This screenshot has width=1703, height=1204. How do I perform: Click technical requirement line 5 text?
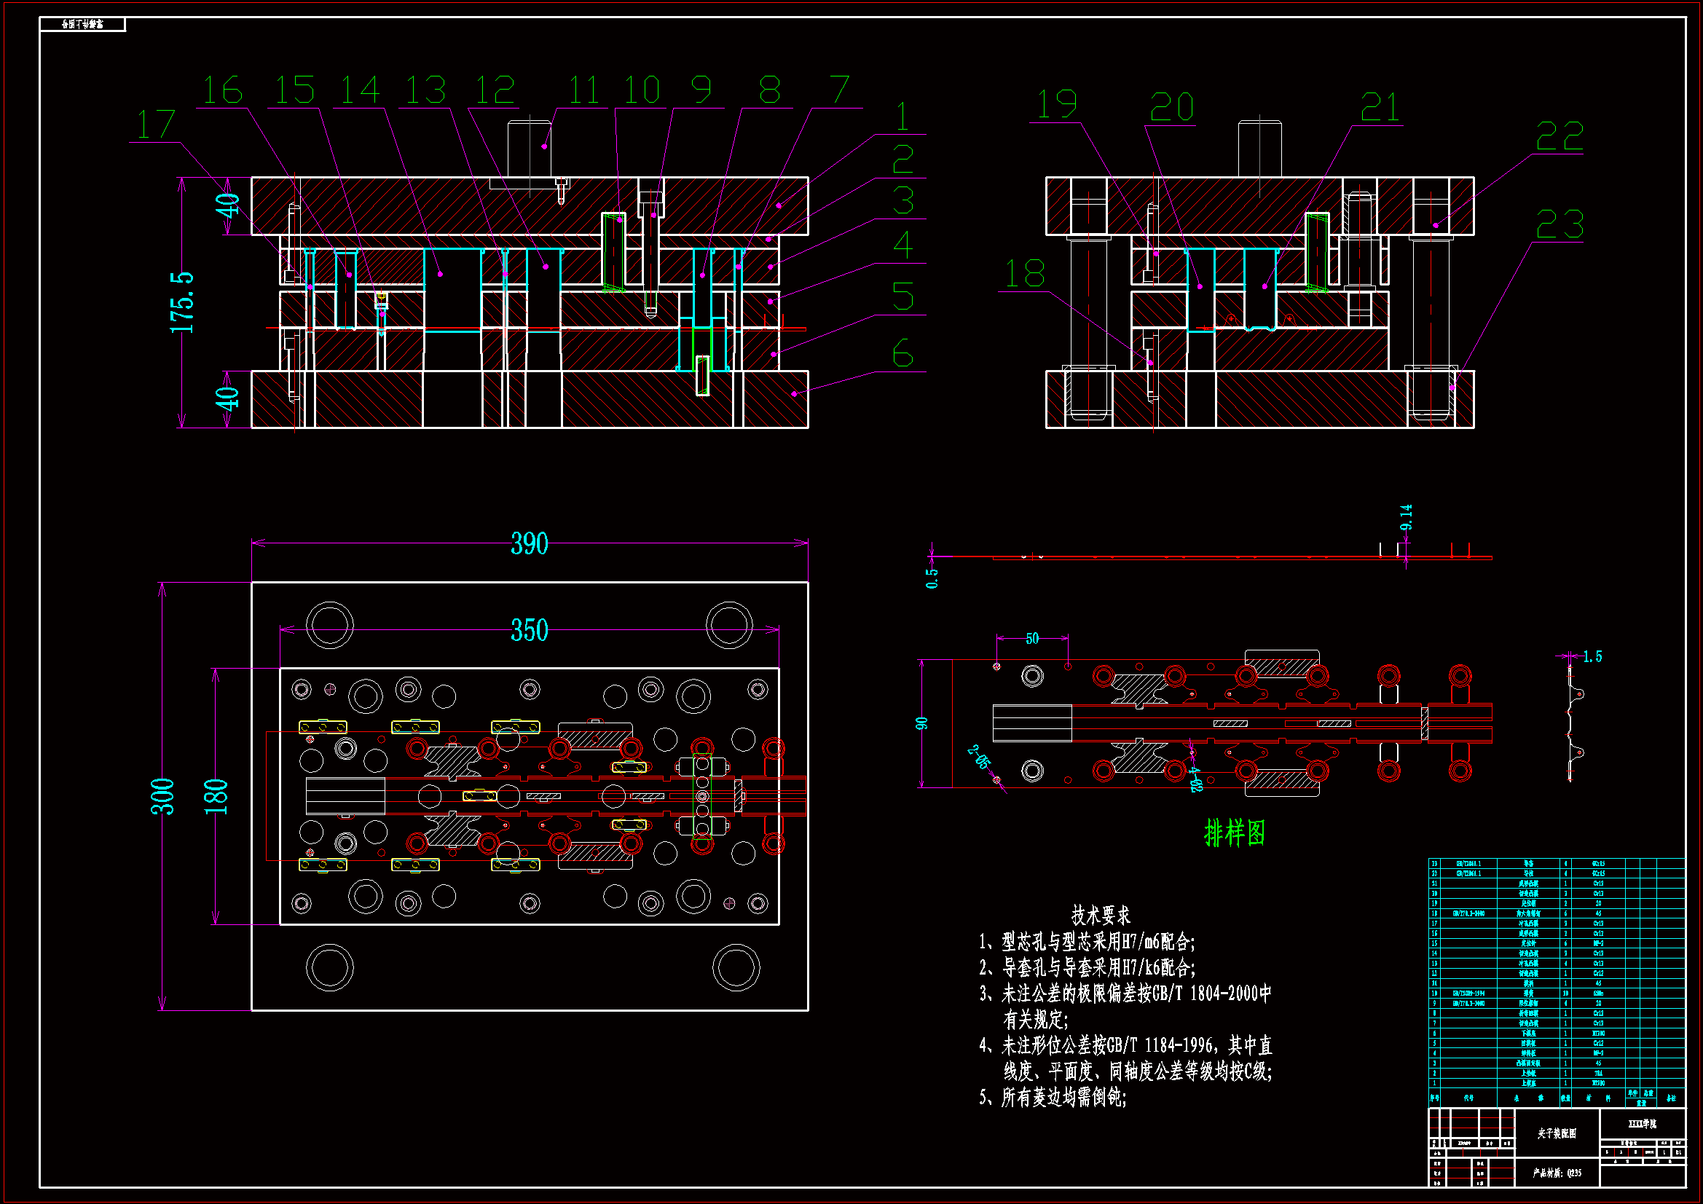coord(1053,1097)
